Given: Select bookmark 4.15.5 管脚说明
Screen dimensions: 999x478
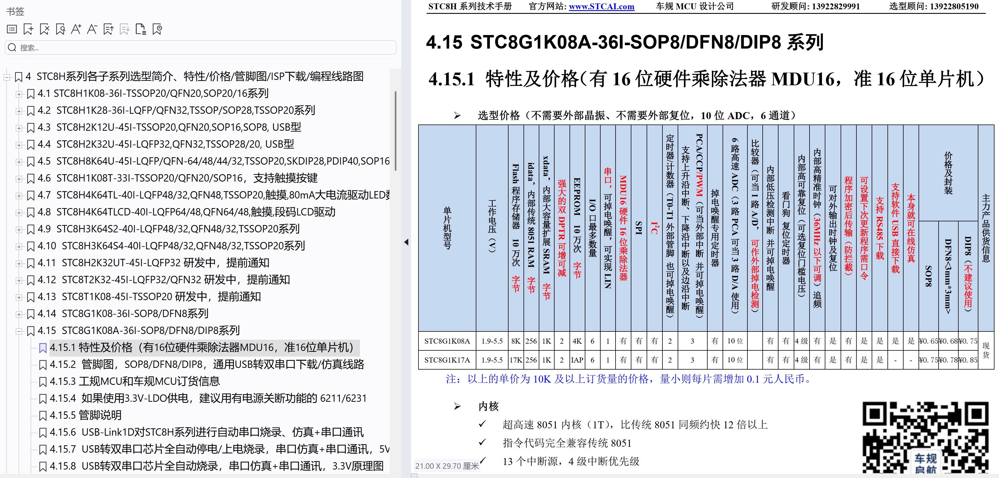Looking at the screenshot, I should point(85,416).
